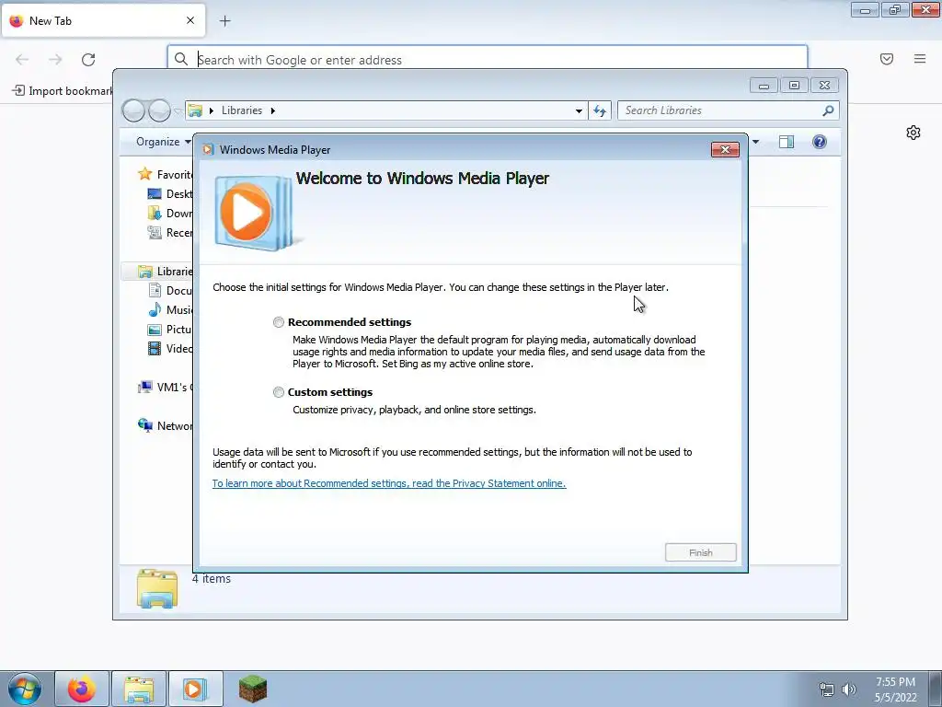Open Explorer help via question mark icon

820,142
